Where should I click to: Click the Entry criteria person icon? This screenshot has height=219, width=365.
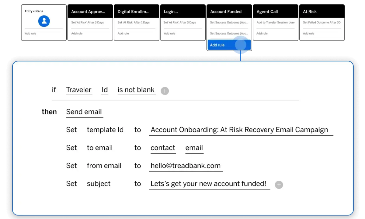44,21
